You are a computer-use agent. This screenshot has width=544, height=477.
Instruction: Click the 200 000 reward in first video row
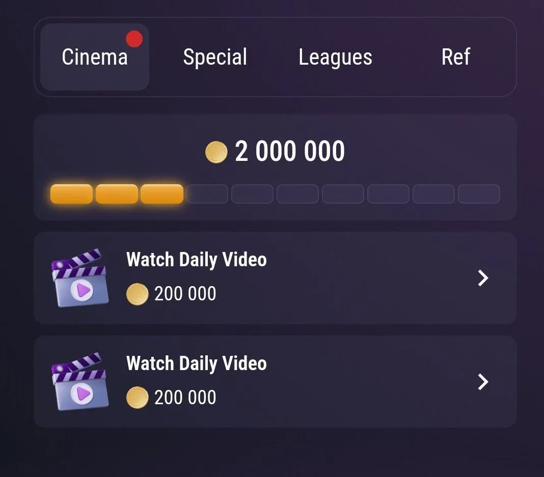point(185,294)
